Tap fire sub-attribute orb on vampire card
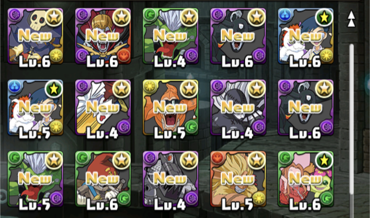The width and height of the screenshot is (370, 218). pos(123,56)
